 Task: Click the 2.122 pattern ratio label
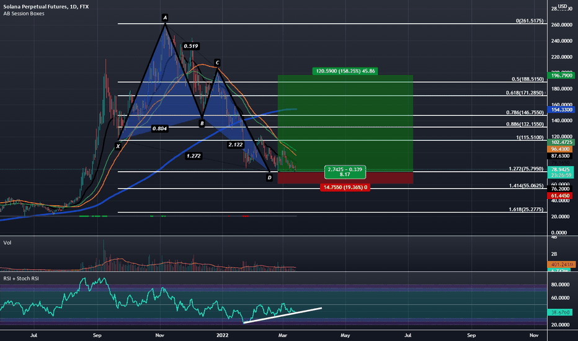236,144
